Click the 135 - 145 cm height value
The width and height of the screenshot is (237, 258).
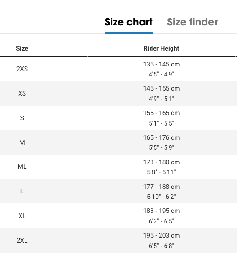[161, 64]
